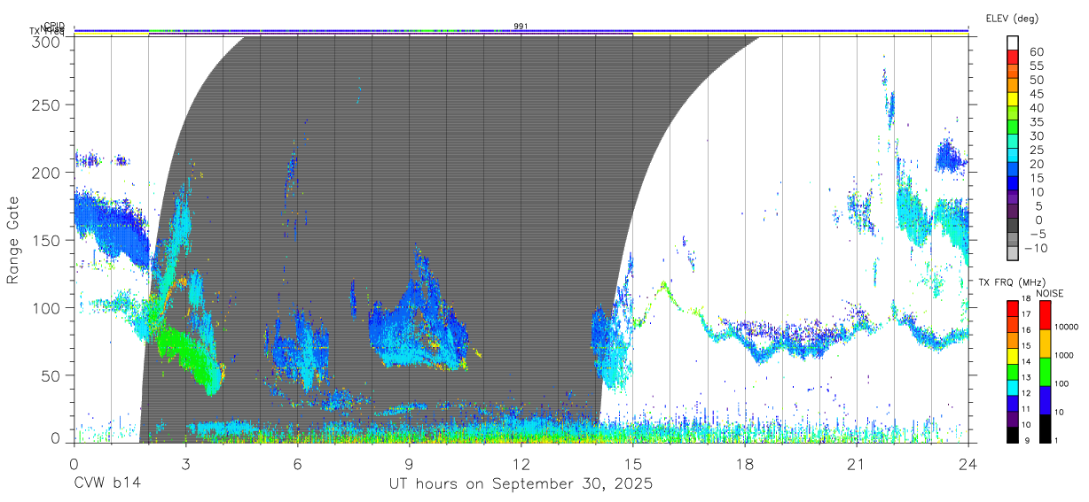Click the x-axis tick label '12'
1089x502 pixels.
[x=521, y=462]
